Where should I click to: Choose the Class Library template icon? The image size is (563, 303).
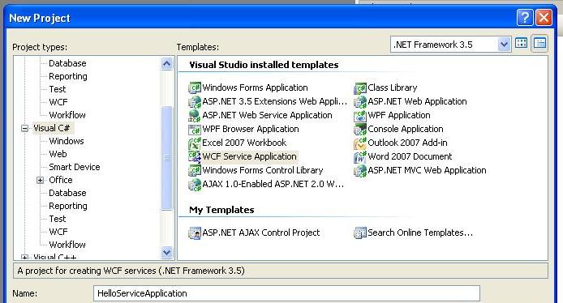(359, 87)
